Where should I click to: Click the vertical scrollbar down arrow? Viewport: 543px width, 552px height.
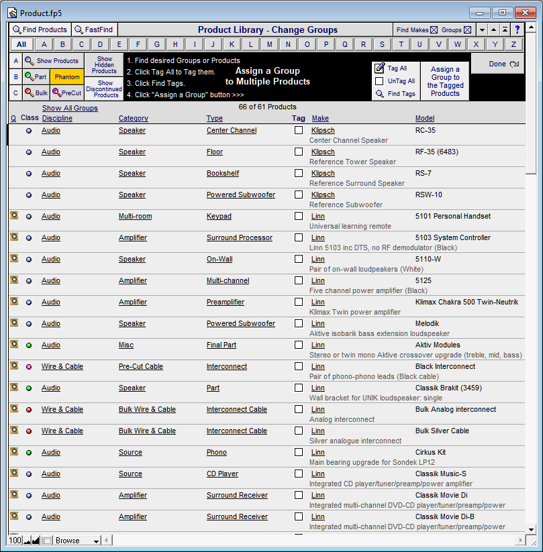tap(531, 529)
